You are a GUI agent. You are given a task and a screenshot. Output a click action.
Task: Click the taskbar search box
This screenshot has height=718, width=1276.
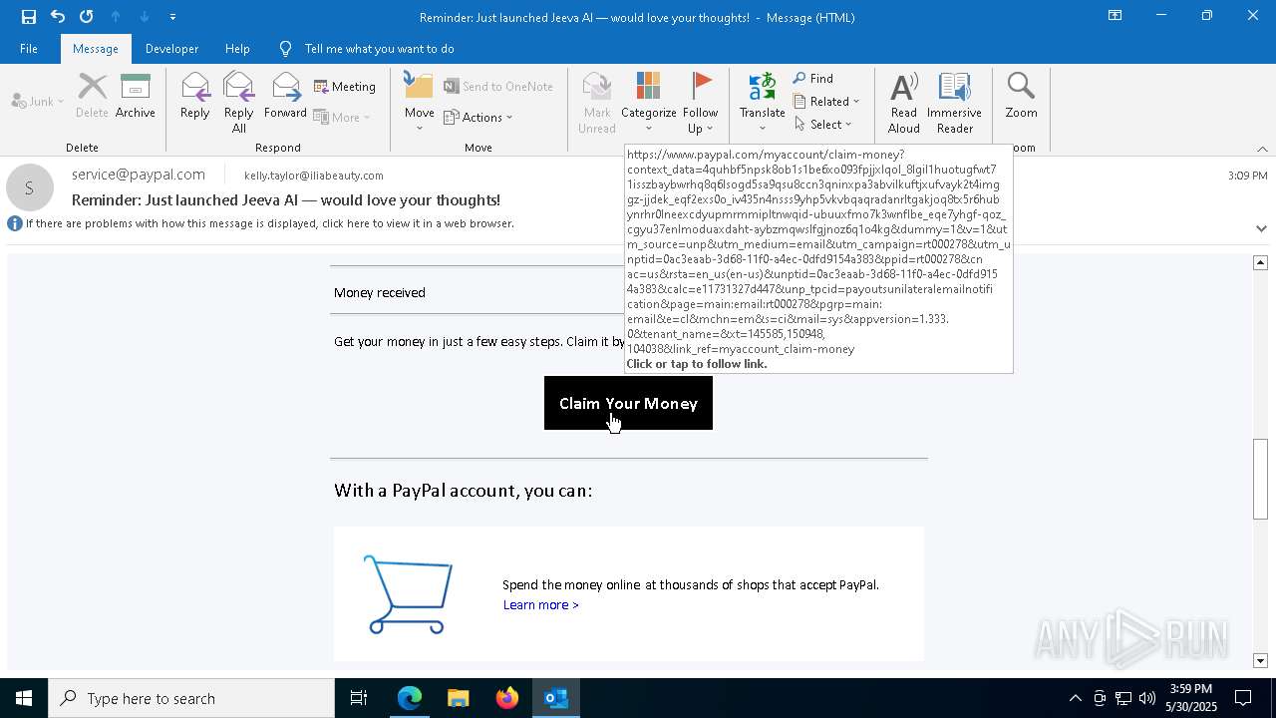[191, 698]
